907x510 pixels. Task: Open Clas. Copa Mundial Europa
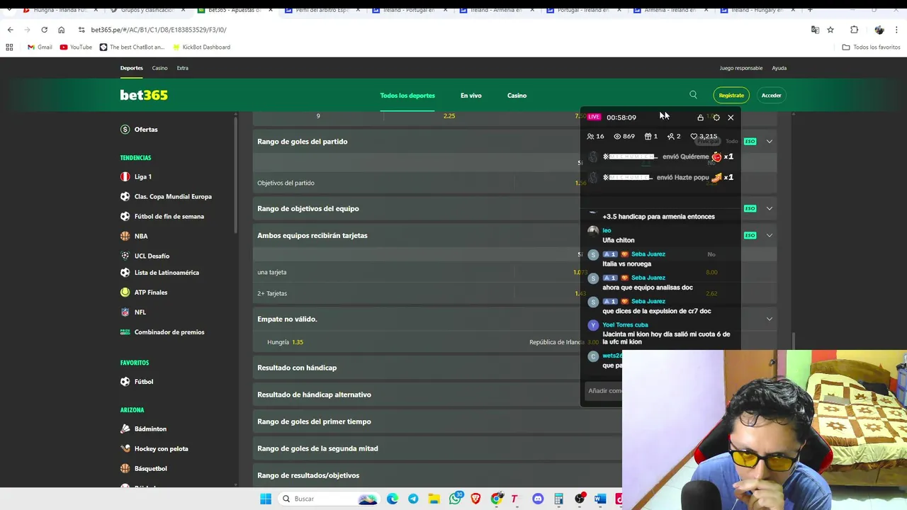click(x=173, y=196)
